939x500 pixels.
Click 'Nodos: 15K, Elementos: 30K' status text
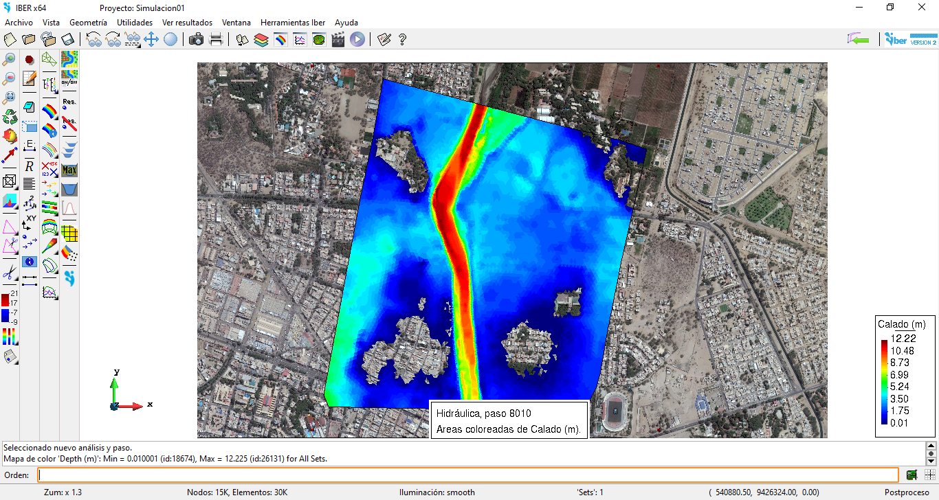coord(237,492)
